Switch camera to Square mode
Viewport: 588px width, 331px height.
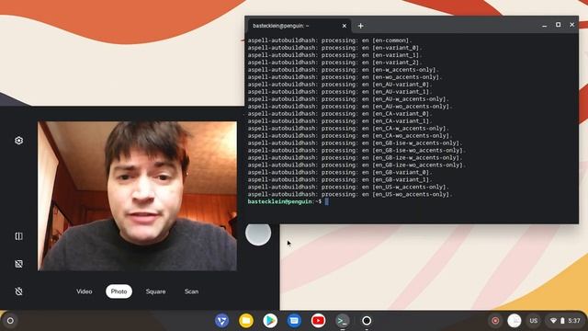(155, 291)
